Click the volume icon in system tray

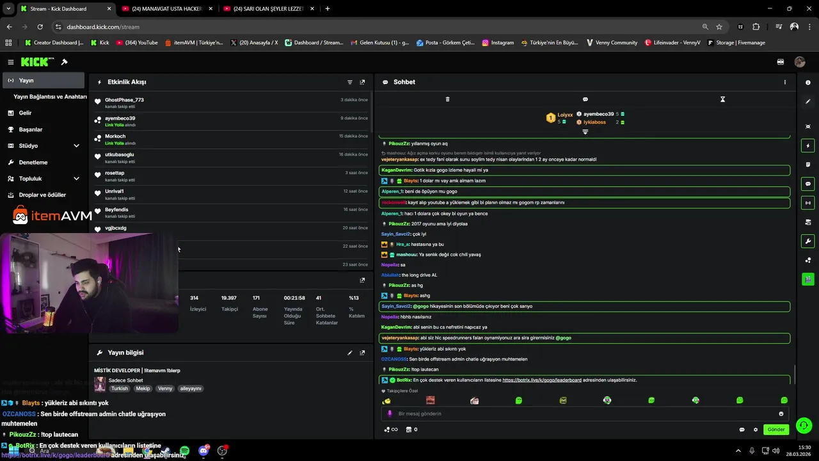[x=776, y=451]
